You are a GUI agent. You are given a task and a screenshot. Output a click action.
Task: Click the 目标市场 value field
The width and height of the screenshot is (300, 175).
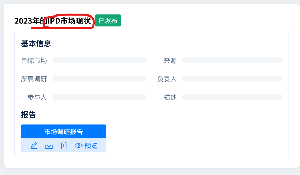tap(99, 60)
